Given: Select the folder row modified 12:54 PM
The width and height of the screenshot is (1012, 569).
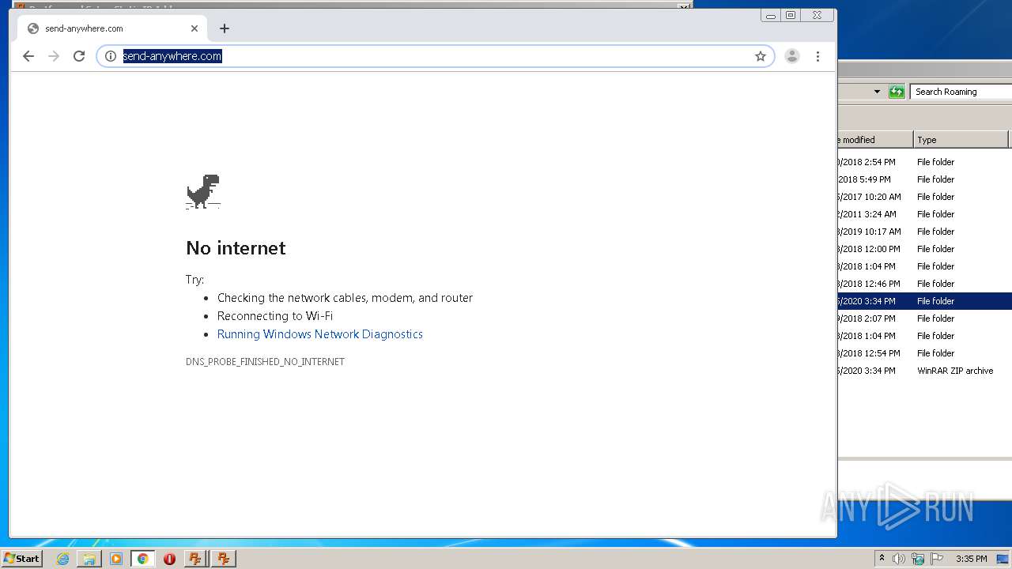Looking at the screenshot, I should tap(925, 353).
